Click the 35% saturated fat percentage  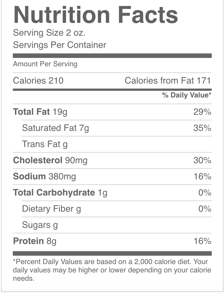pos(202,128)
